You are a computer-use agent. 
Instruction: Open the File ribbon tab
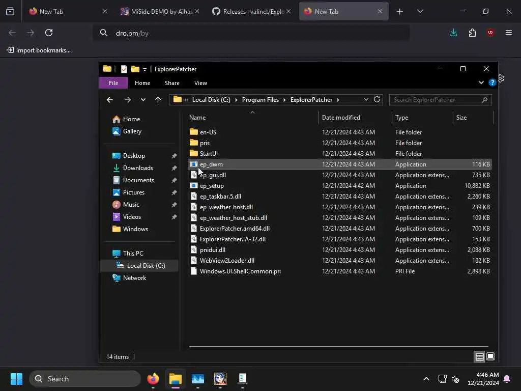coord(113,83)
